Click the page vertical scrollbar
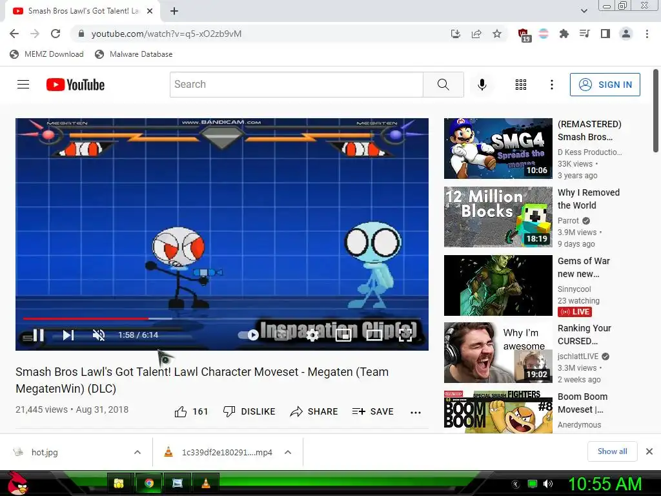Screen dimensions: 661x496 coord(656,111)
